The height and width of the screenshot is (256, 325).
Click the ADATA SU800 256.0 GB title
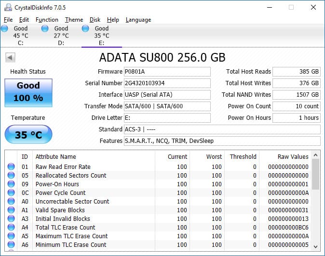[x=162, y=57]
